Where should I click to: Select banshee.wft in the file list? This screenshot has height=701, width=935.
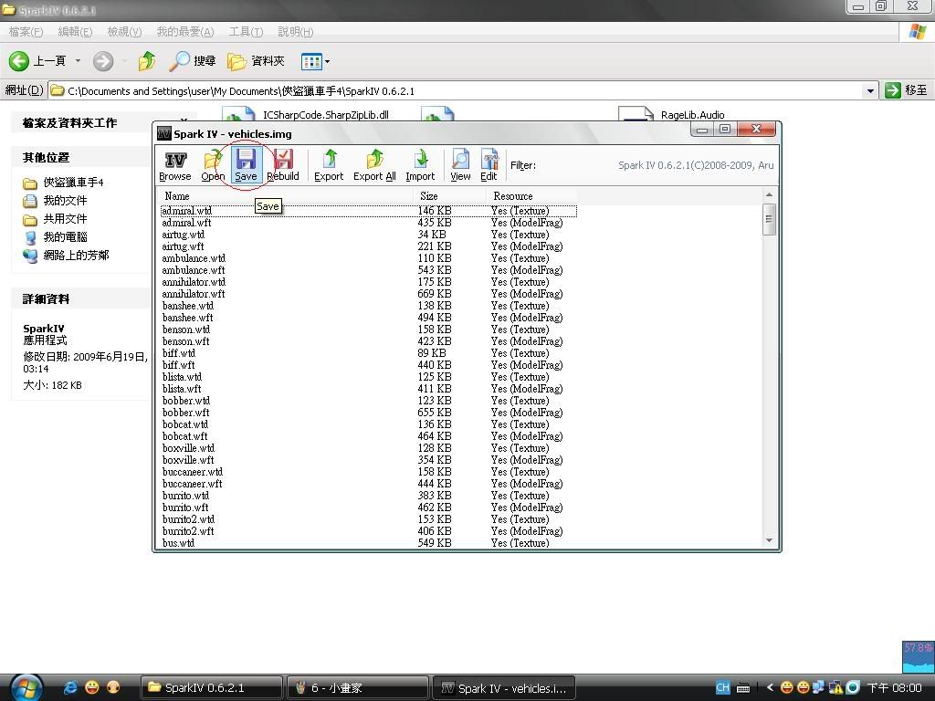click(187, 318)
